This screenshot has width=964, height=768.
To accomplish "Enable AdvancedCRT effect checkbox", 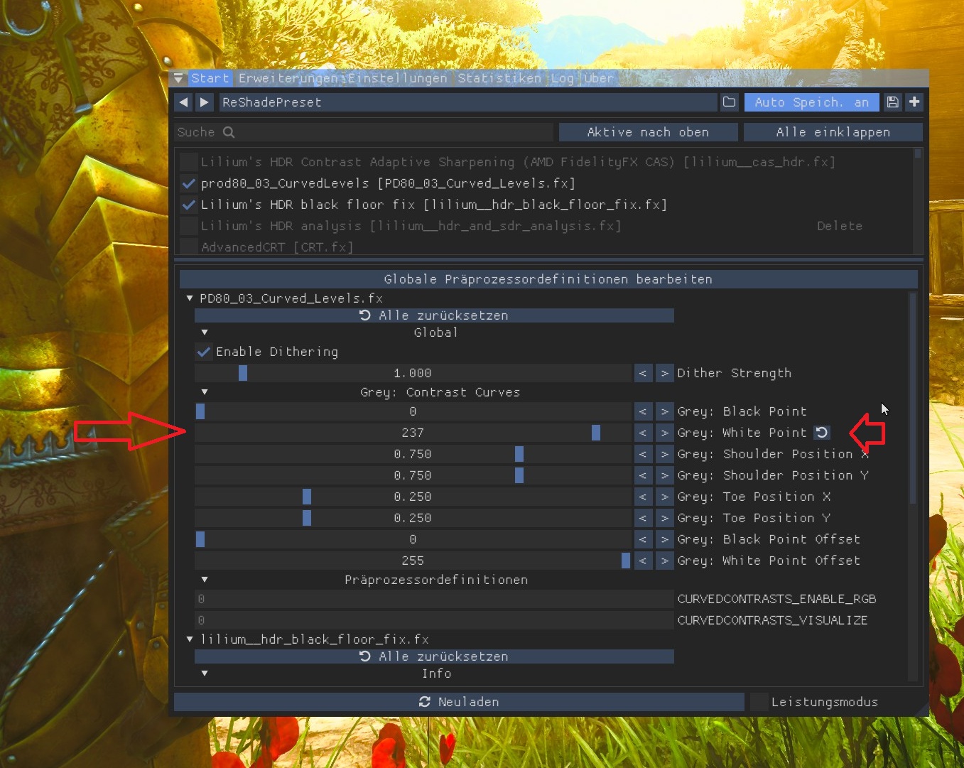I will click(x=188, y=247).
